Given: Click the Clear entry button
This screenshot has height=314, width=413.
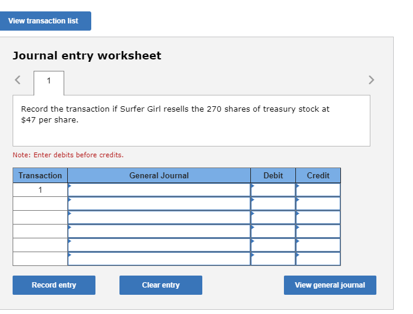Looking at the screenshot, I should click(x=161, y=285).
